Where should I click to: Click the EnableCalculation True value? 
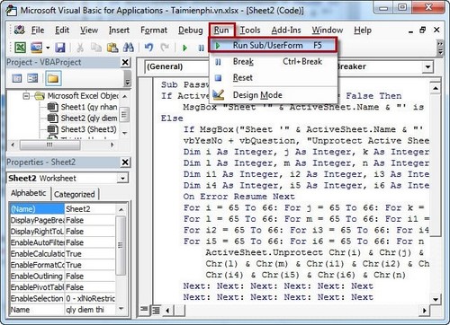90,254
